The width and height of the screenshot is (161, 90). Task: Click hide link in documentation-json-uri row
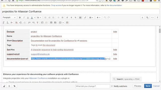[x=115, y=58]
